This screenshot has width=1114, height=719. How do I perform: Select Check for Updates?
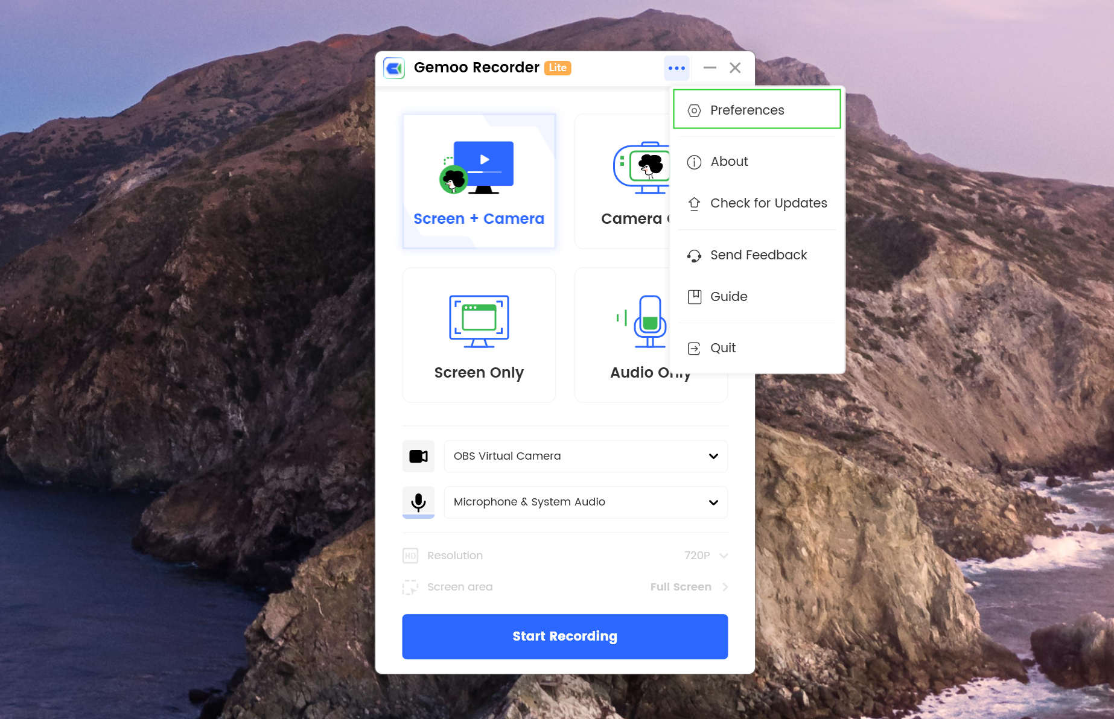(x=757, y=203)
